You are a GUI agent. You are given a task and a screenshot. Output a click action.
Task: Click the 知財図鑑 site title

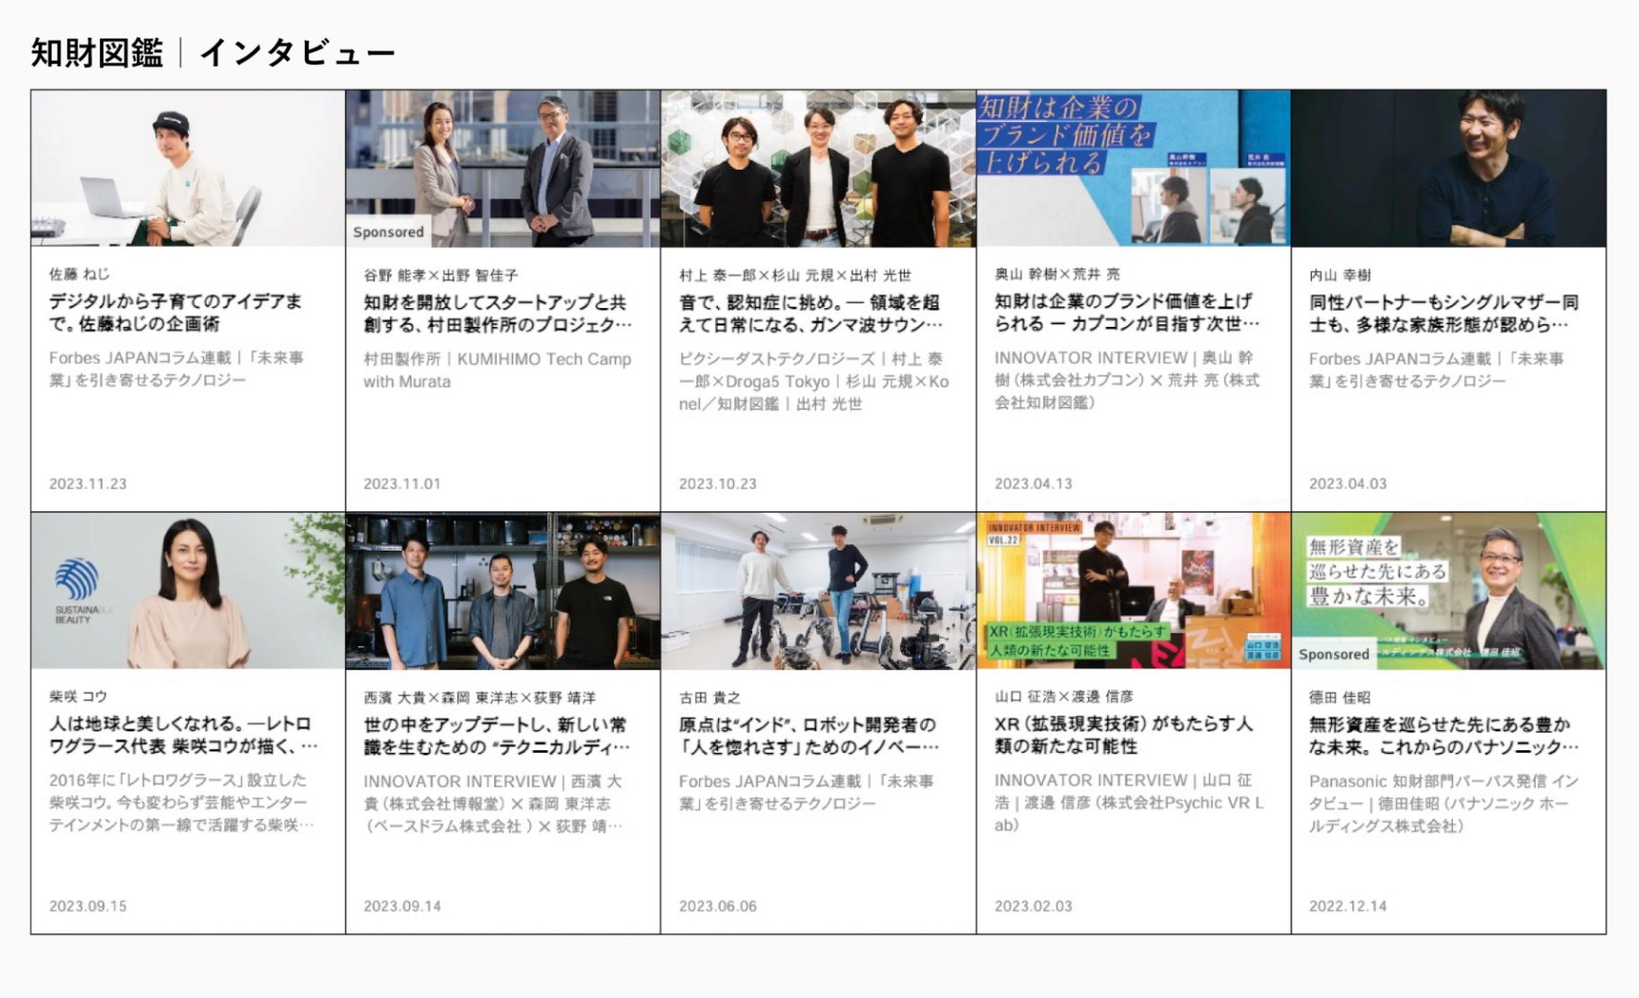(97, 52)
